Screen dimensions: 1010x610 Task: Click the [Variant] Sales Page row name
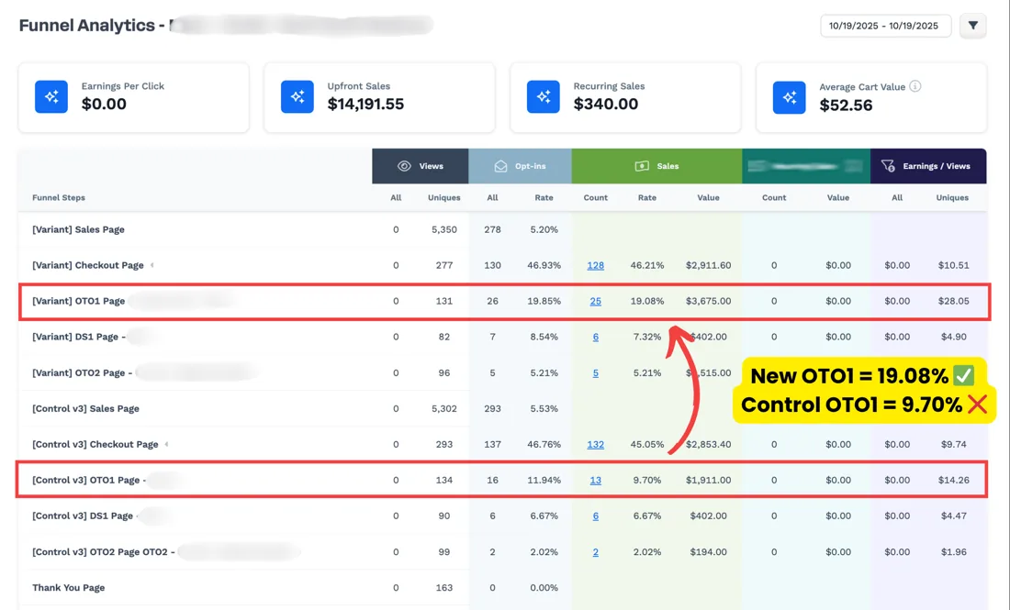click(x=79, y=229)
